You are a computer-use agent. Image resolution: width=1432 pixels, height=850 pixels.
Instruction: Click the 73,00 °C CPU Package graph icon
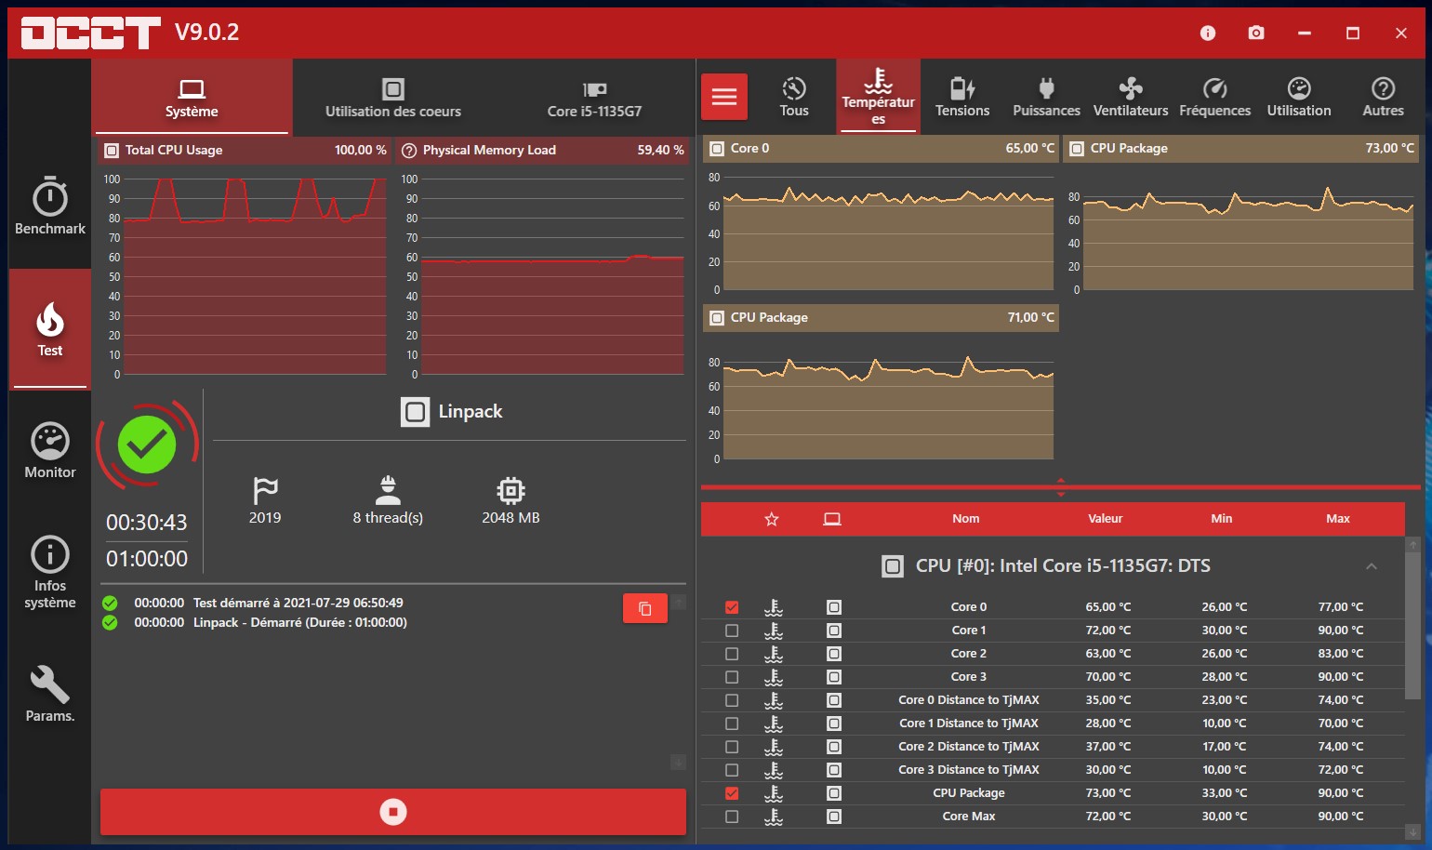pos(1077,148)
